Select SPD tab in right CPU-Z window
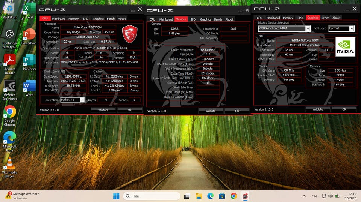 click(300, 18)
